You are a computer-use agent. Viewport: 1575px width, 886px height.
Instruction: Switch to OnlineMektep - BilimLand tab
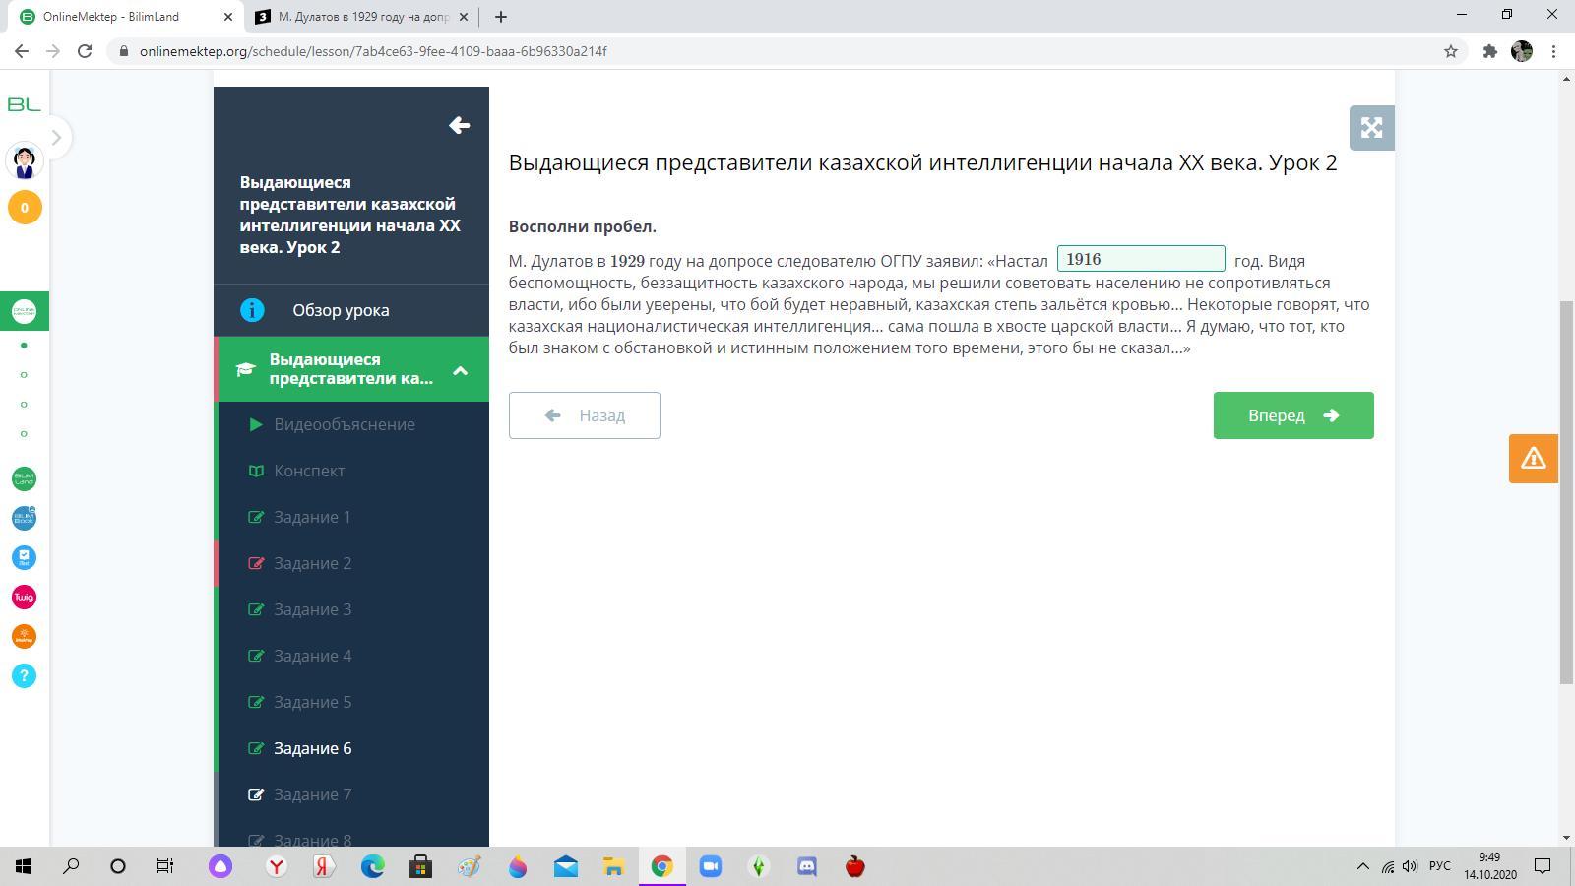point(125,17)
